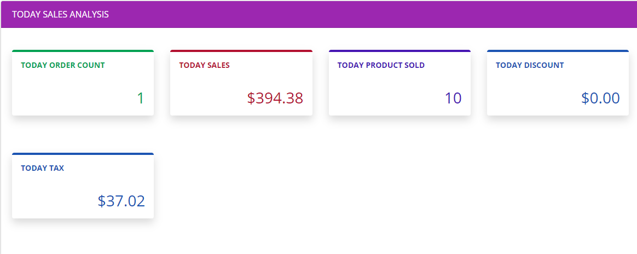Click the TODAY SALES card label
Image resolution: width=637 pixels, height=254 pixels.
click(x=204, y=65)
